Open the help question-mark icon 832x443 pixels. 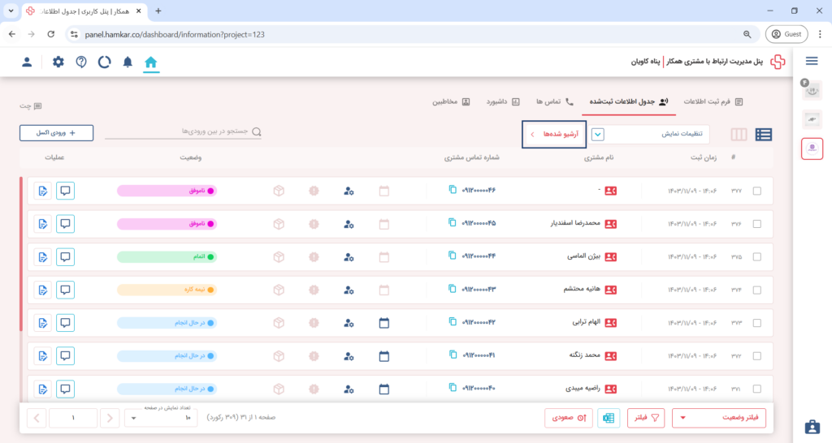[81, 62]
